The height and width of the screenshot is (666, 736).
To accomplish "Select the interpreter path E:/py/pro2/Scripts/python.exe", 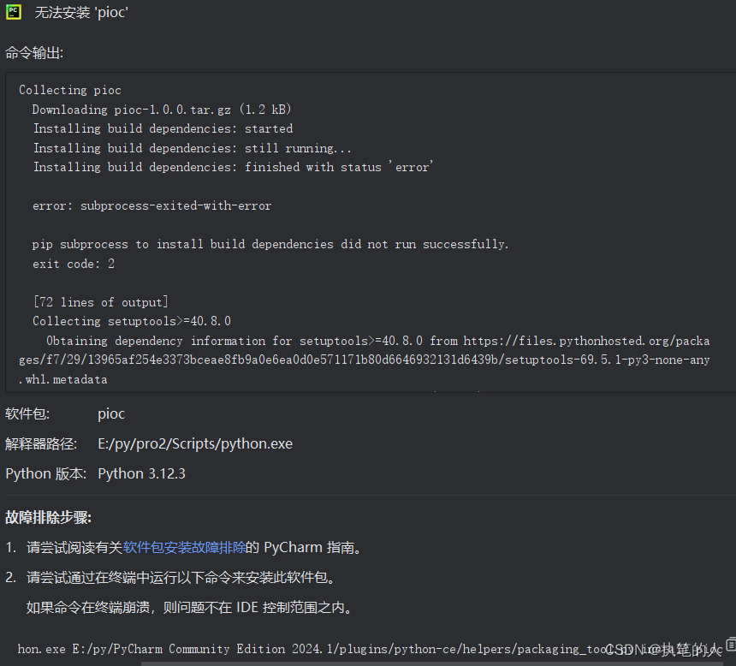I will coord(197,443).
